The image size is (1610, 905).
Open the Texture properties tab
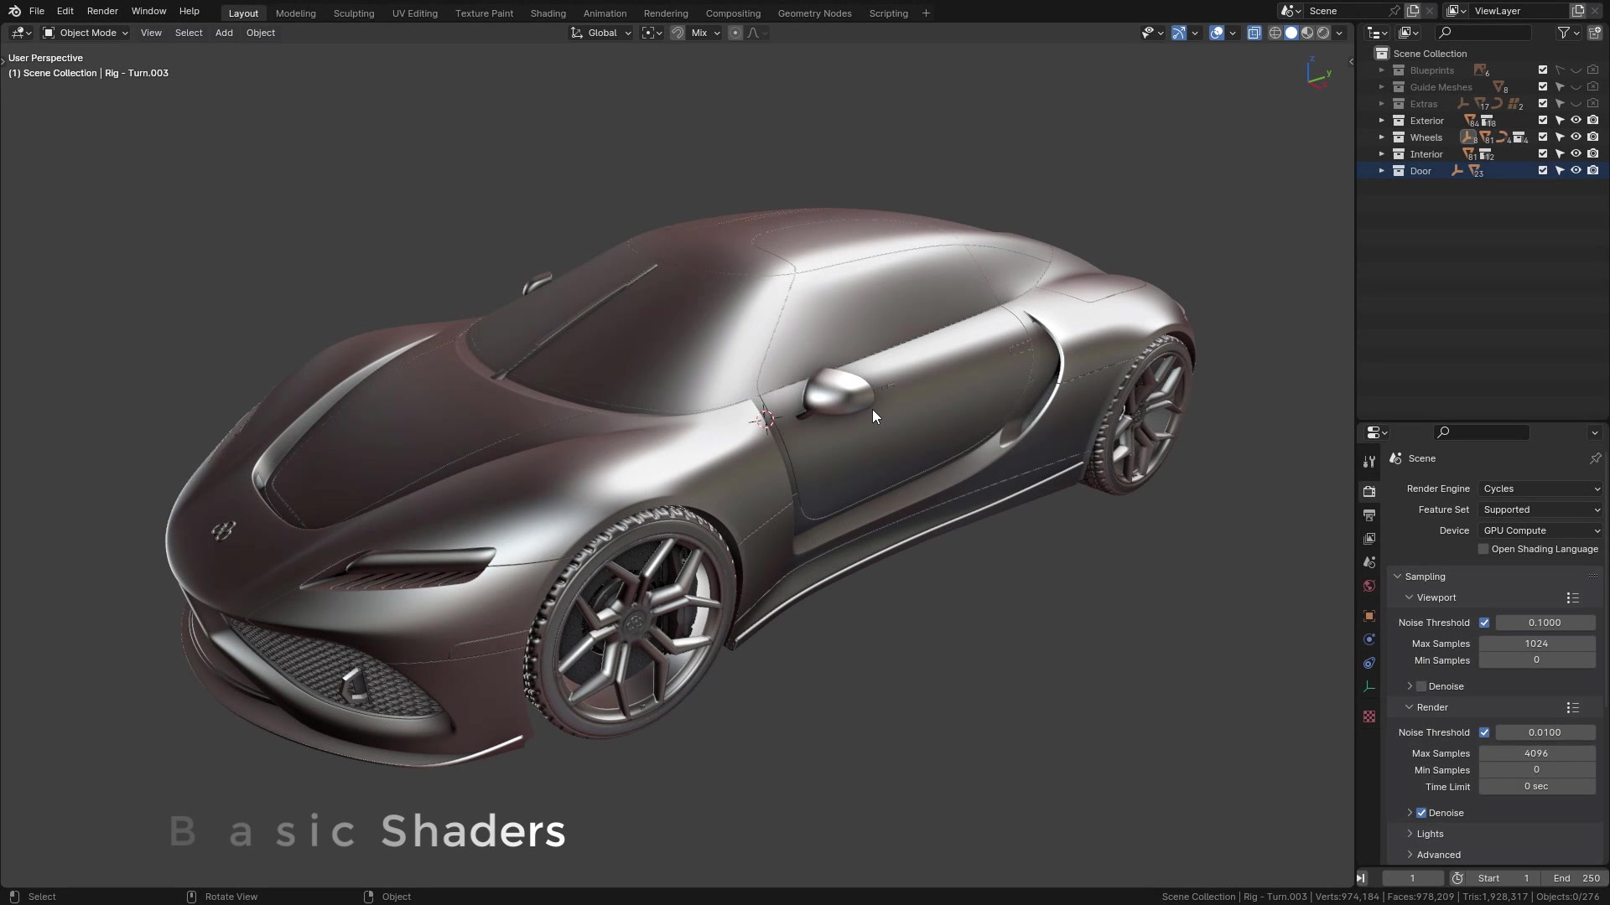click(1369, 716)
